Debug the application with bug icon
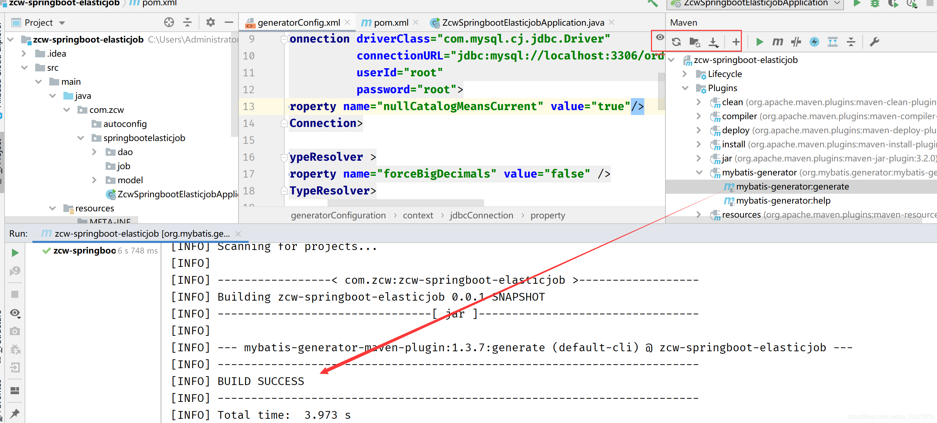The width and height of the screenshot is (937, 423). (875, 4)
